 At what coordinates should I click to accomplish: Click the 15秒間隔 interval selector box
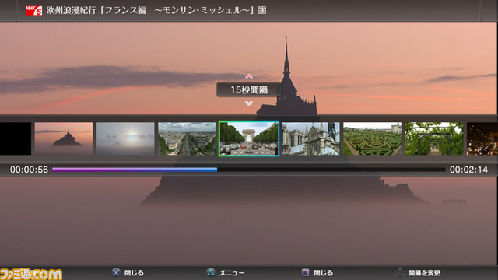click(x=249, y=89)
